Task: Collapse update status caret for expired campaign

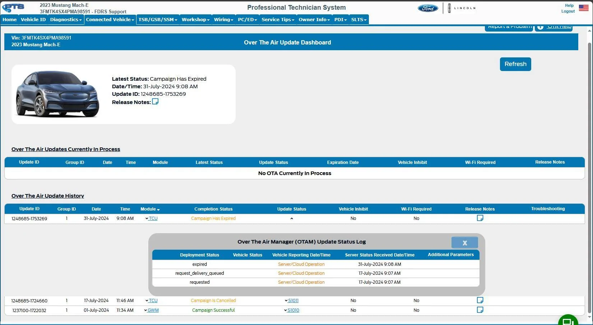Action: pos(292,218)
